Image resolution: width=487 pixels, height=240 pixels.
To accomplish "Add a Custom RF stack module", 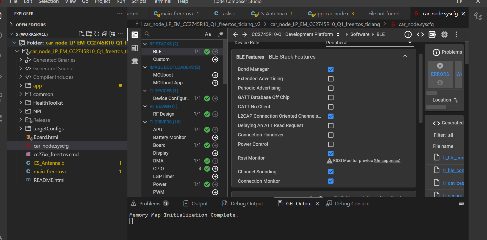I will click(215, 59).
